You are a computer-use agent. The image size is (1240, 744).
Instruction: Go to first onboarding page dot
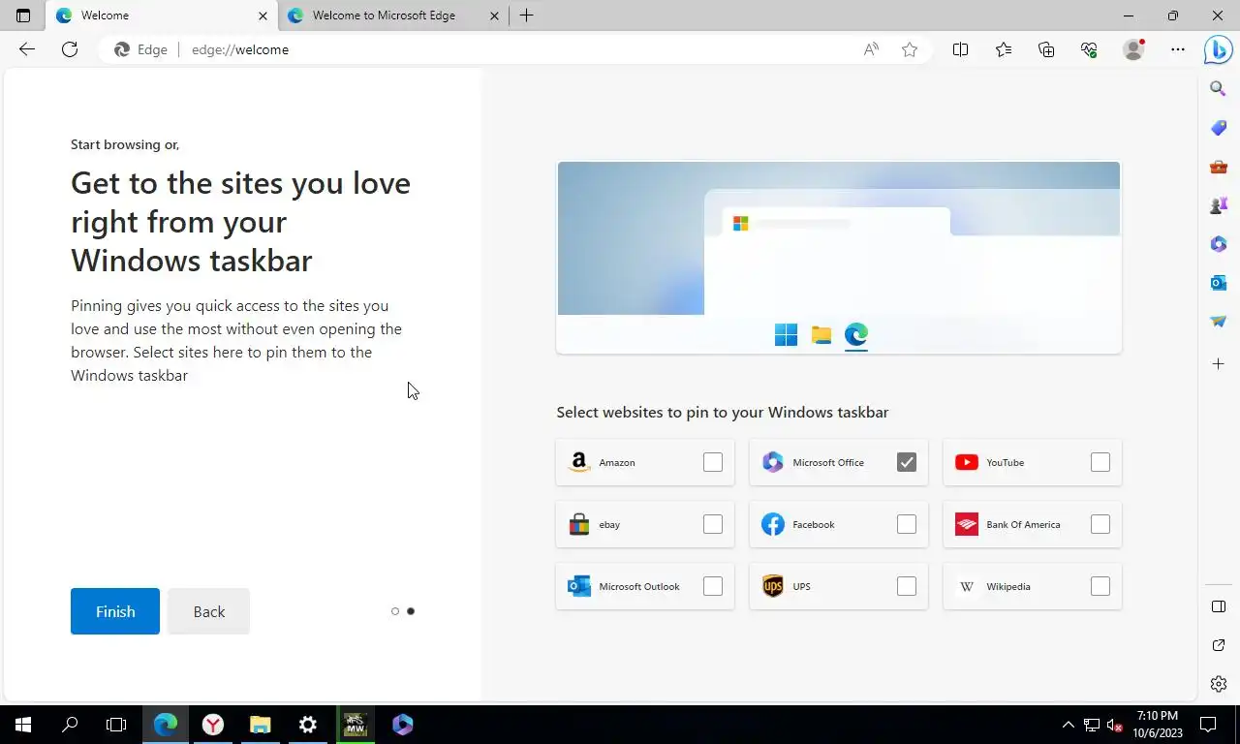click(395, 611)
